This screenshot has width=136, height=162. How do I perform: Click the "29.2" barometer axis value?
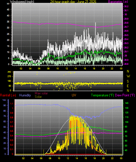tap(126, 47)
